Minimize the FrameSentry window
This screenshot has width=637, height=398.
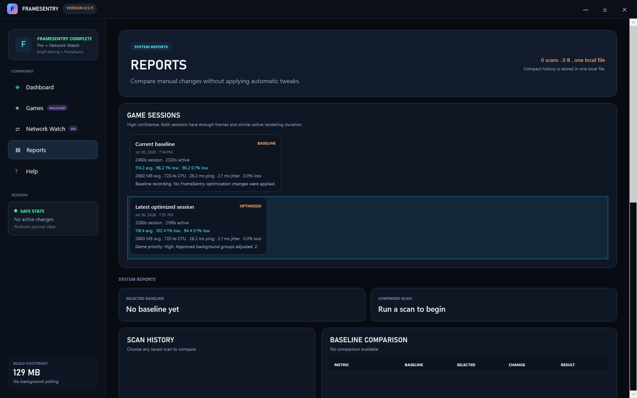pos(585,9)
